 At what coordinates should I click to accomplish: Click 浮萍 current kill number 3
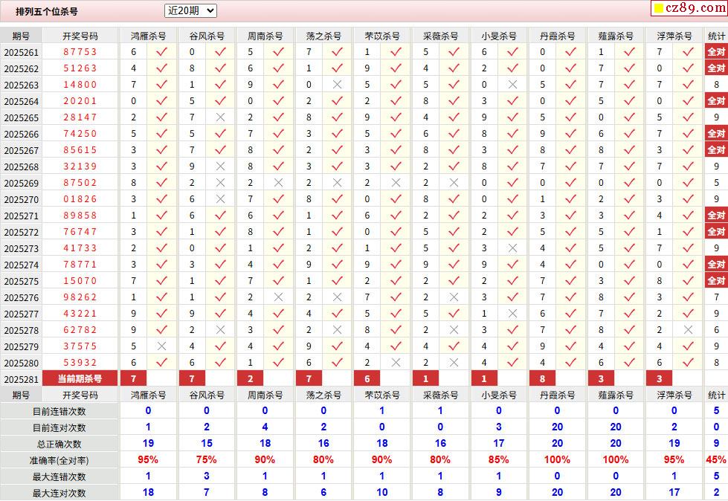pos(660,378)
